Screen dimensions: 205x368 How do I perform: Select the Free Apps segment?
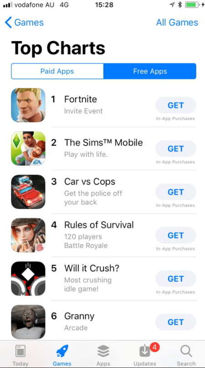tap(150, 71)
